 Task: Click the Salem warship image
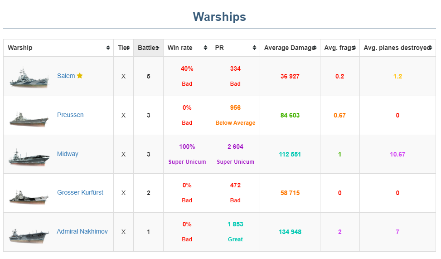29,78
